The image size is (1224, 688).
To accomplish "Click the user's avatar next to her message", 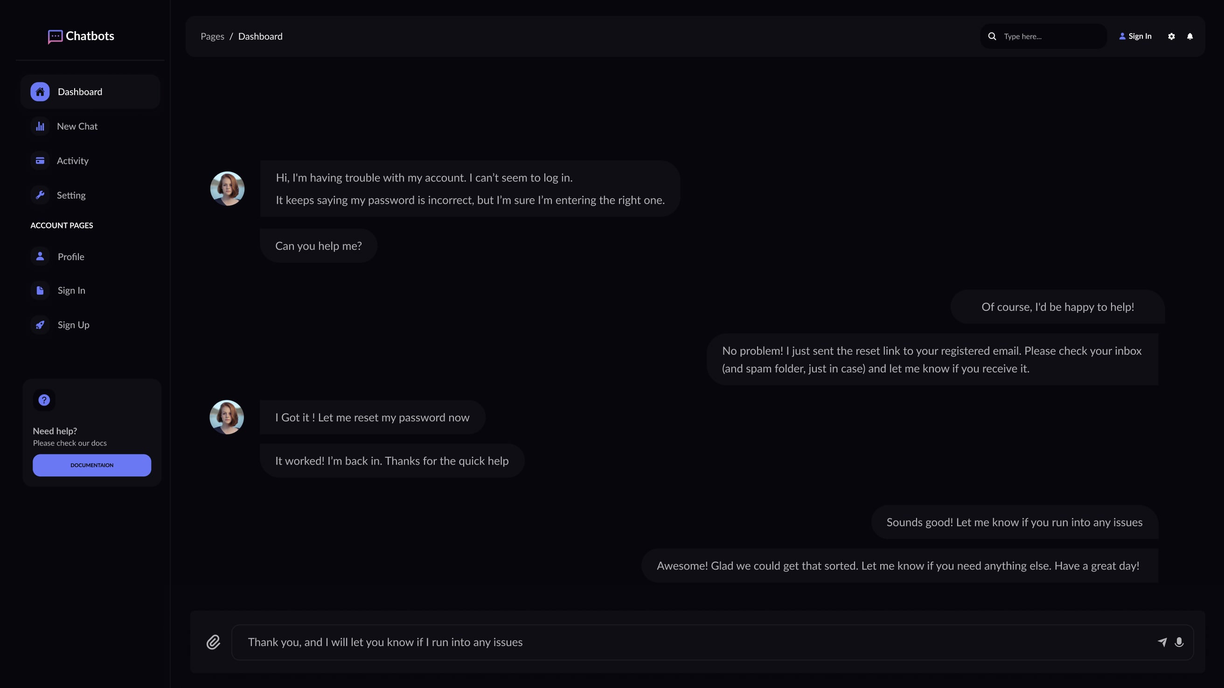I will [x=227, y=188].
